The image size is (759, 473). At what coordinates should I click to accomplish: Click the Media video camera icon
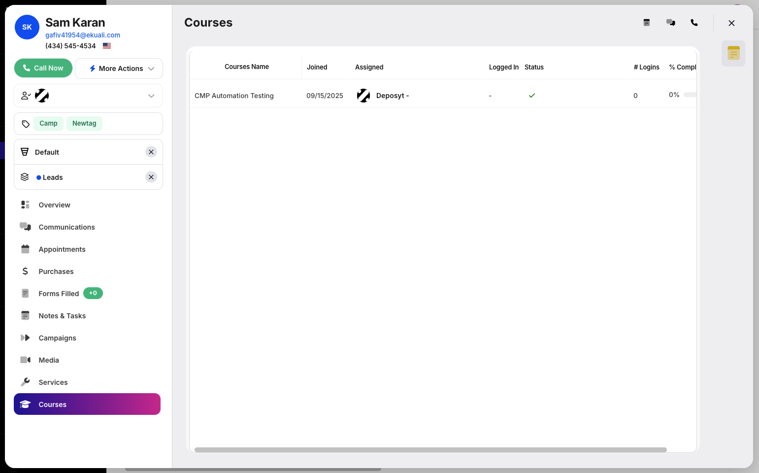25,360
